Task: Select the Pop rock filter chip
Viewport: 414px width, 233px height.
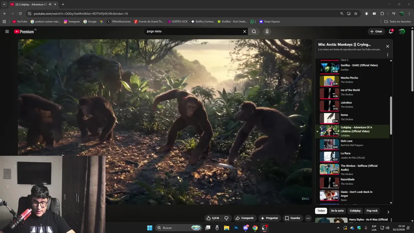Action: pos(372,211)
